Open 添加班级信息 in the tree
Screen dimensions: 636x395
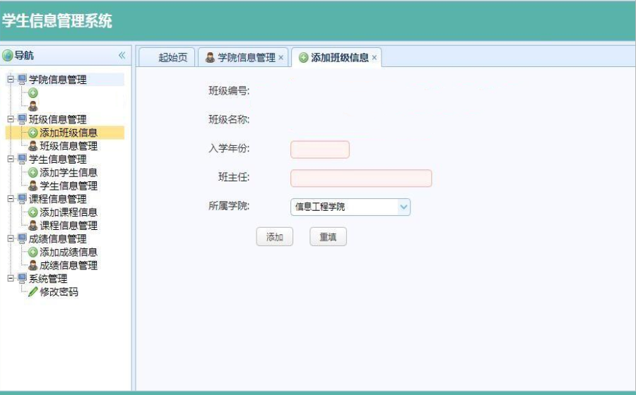point(69,133)
